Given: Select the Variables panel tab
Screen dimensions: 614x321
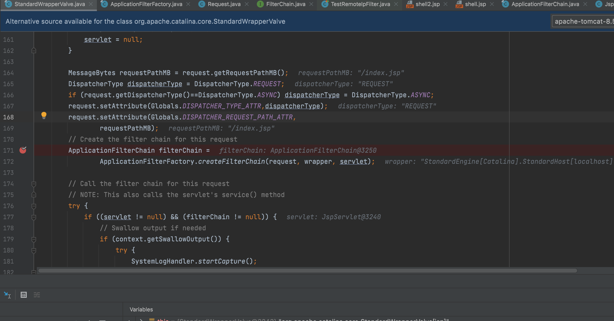Looking at the screenshot, I should pyautogui.click(x=141, y=309).
